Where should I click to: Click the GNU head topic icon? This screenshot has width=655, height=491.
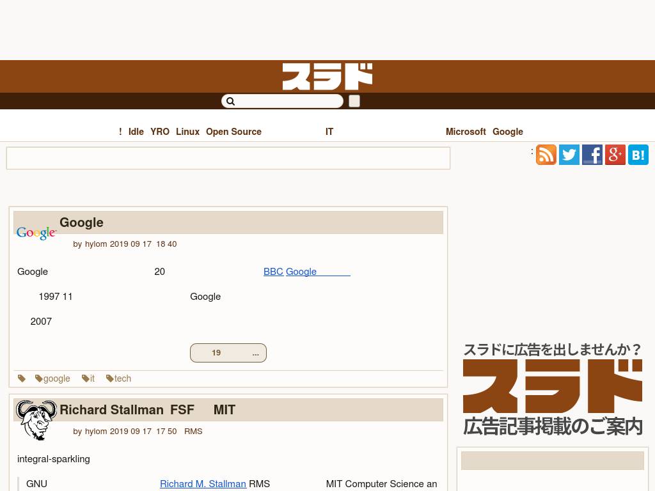click(x=36, y=420)
